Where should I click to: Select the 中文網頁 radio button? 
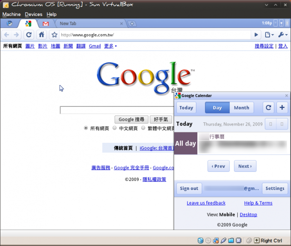coord(115,128)
